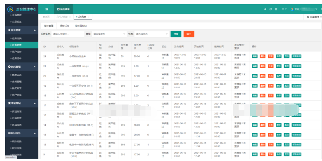The width and height of the screenshot is (322, 161).
Task: Switch to the 任务回收站 tab
Action: (x=81, y=26)
